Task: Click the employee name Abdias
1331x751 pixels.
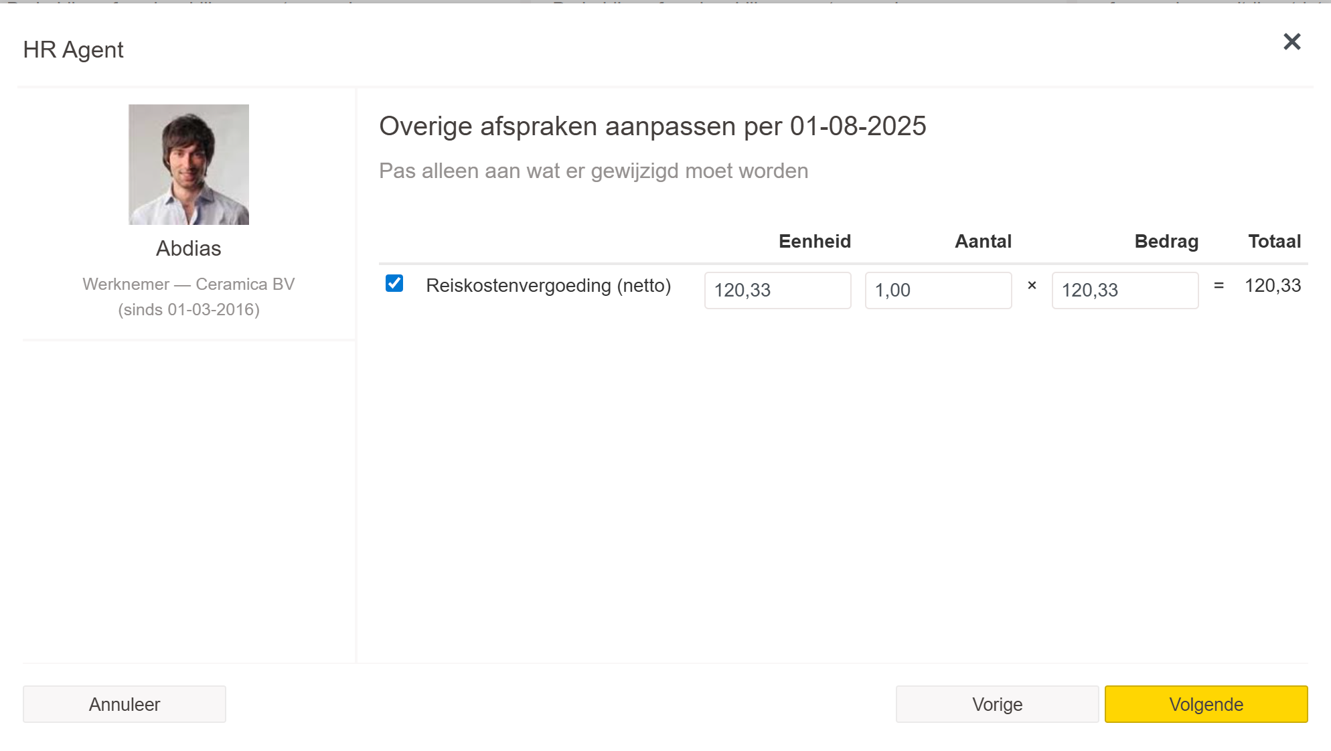Action: 189,249
